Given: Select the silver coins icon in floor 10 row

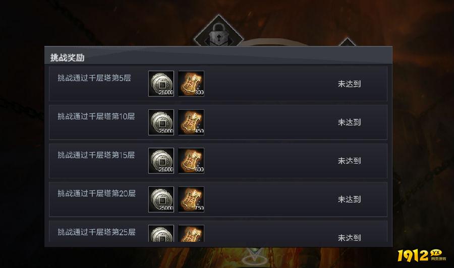Looking at the screenshot, I should tap(161, 122).
